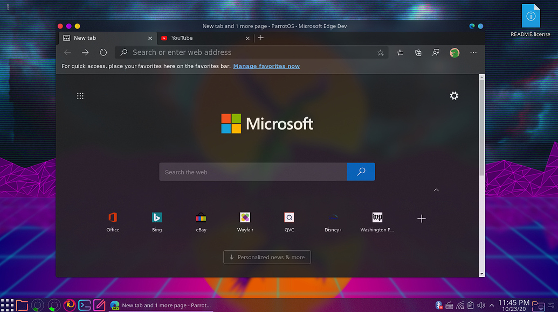Add a new quick link with plus

coord(422,218)
